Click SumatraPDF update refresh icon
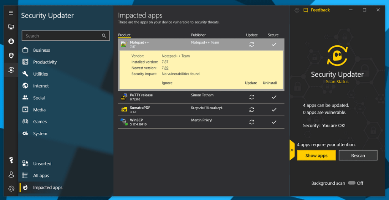Image resolution: width=389 pixels, height=200 pixels. coord(252,110)
